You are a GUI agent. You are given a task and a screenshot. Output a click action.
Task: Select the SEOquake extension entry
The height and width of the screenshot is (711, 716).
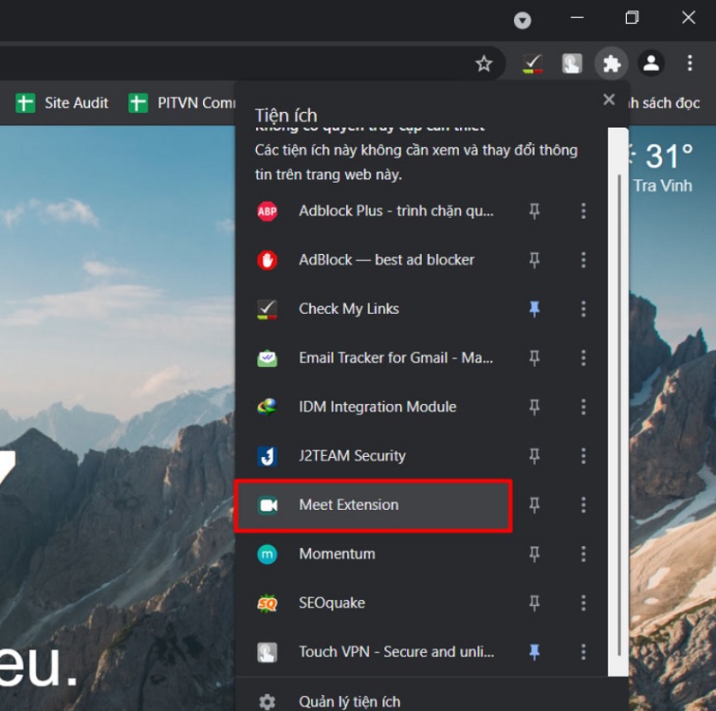(332, 603)
